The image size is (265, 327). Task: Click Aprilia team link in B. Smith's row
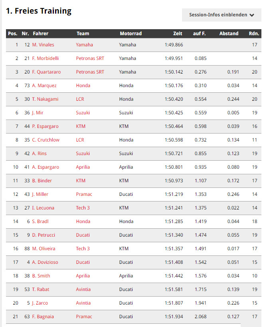[x=83, y=276]
